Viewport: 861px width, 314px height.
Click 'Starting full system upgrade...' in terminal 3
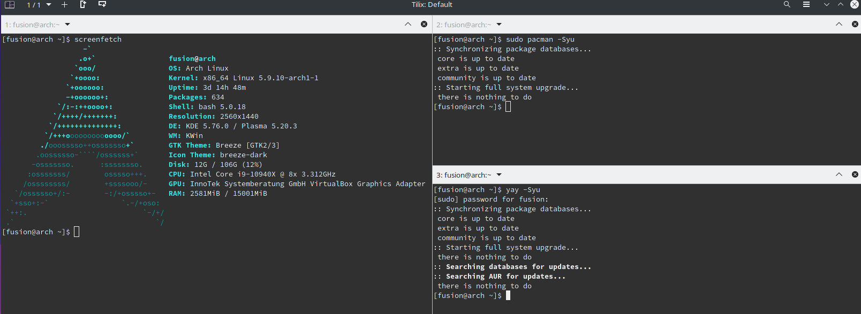(512, 248)
